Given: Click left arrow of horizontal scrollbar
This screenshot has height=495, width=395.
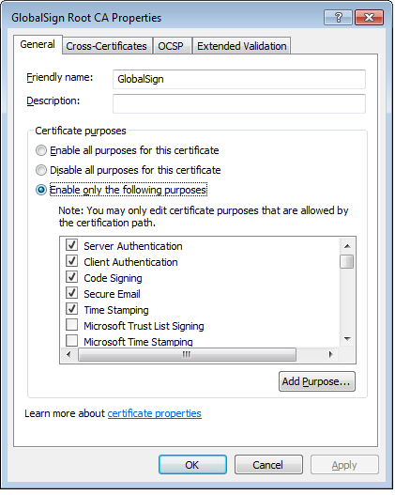Looking at the screenshot, I should (68, 355).
